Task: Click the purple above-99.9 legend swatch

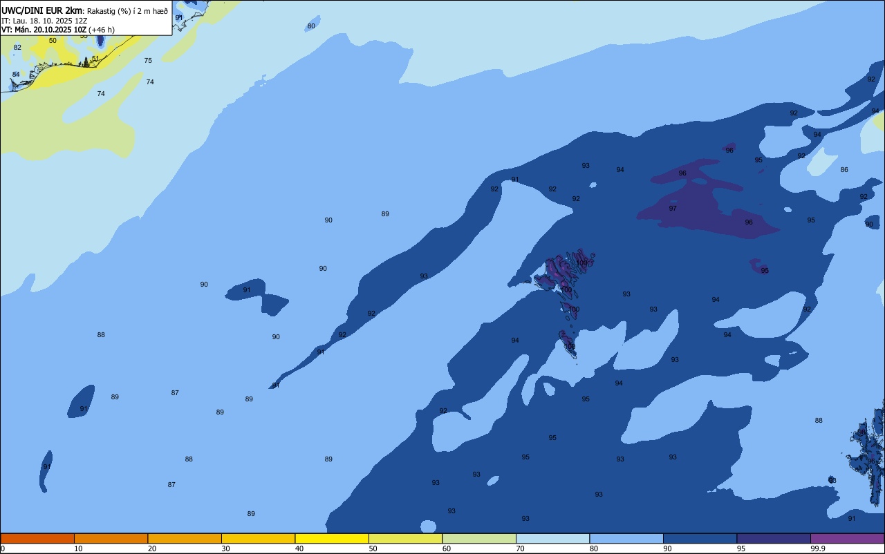Action: click(847, 538)
